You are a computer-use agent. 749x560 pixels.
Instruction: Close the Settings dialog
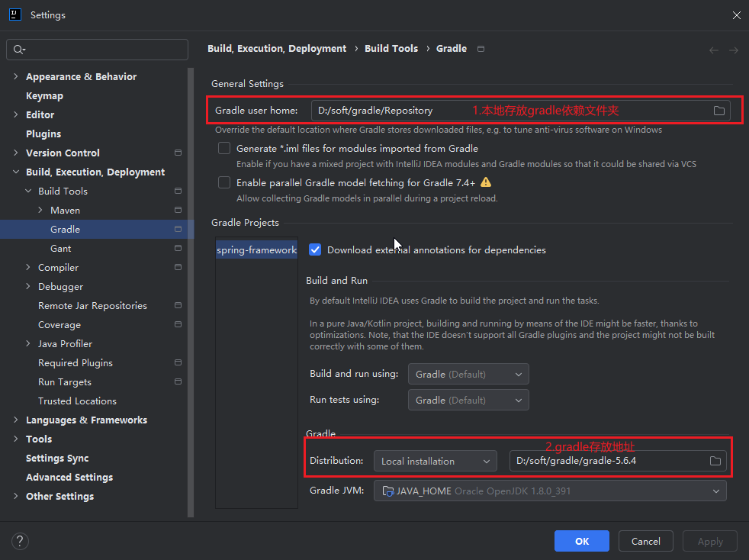737,15
